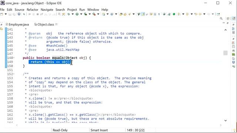Click the Save toolbar icon

click(x=10, y=14)
